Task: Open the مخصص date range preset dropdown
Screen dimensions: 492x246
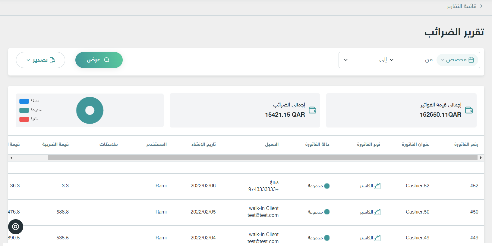Action: point(457,60)
